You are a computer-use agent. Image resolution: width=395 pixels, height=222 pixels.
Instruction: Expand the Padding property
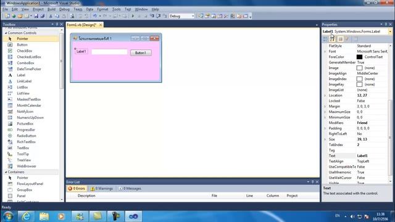[325, 128]
